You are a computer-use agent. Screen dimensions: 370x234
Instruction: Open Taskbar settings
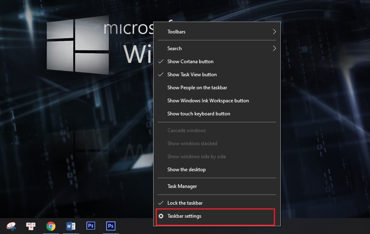tap(215, 216)
